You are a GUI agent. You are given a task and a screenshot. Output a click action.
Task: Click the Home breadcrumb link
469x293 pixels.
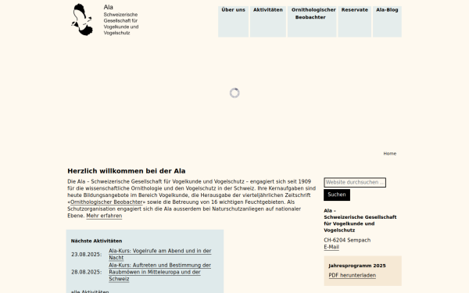coord(390,154)
